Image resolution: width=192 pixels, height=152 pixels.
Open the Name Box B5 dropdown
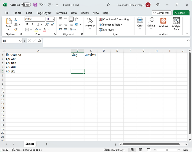tap(20, 41)
